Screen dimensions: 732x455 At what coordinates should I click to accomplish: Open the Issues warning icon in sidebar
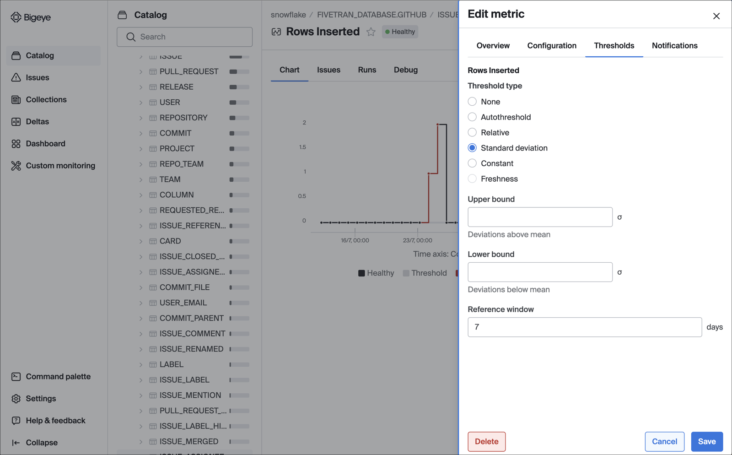16,77
